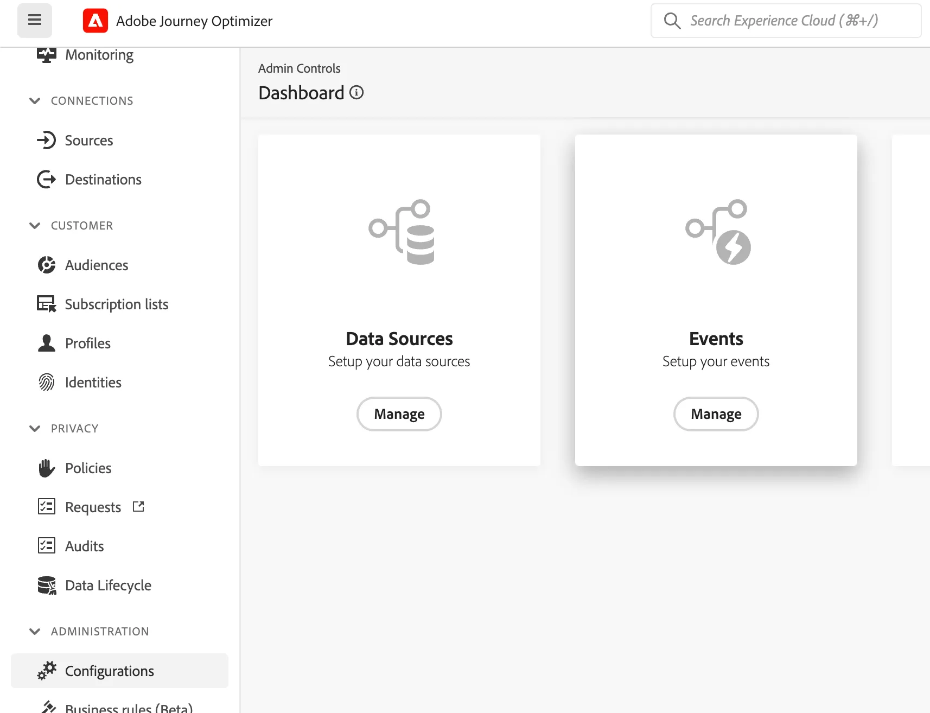Viewport: 930px width, 713px height.
Task: Click the Data Sources card illustration
Action: 402,232
